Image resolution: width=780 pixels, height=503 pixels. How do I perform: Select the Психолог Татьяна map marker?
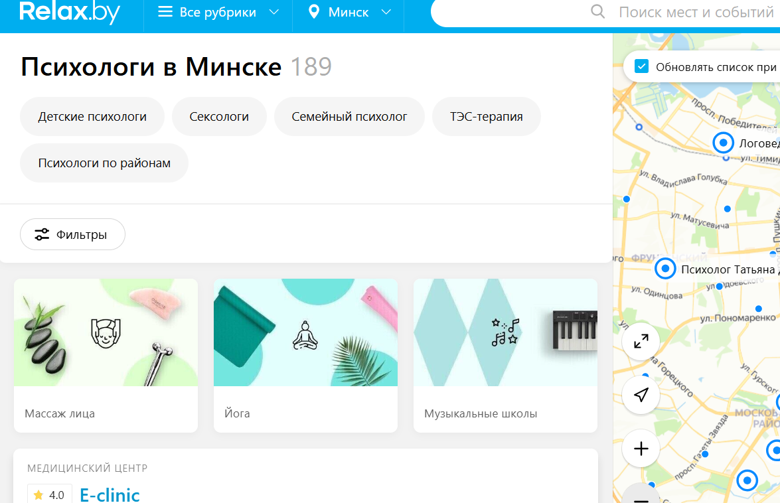pyautogui.click(x=665, y=269)
